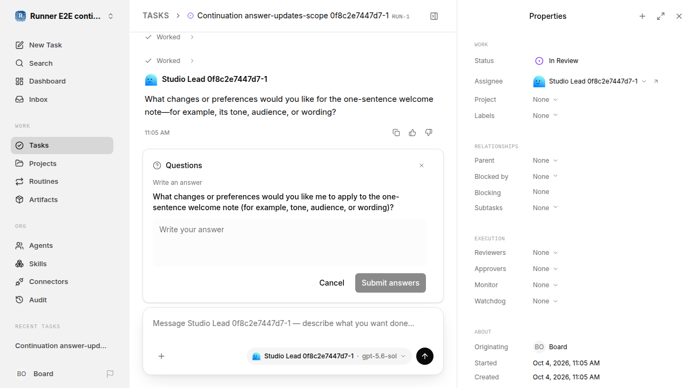Open the Project dropdown

point(545,100)
